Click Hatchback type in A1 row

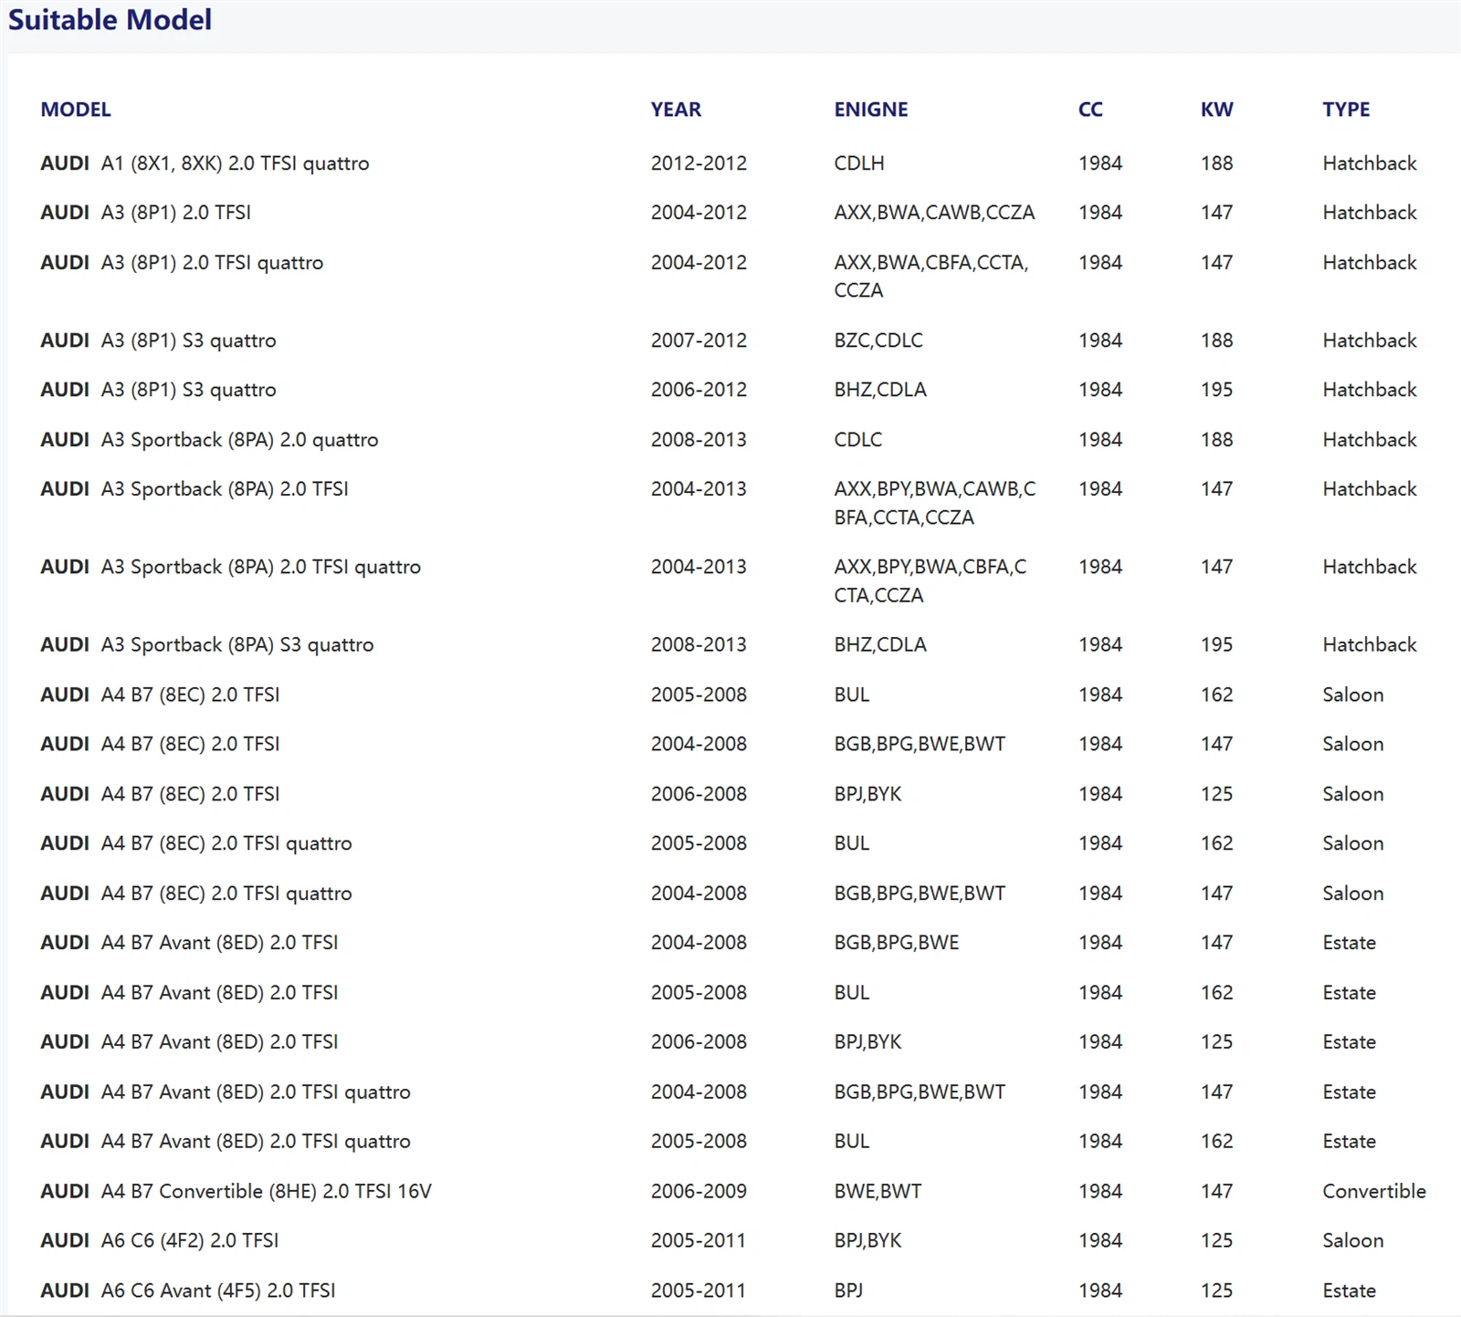point(1370,163)
